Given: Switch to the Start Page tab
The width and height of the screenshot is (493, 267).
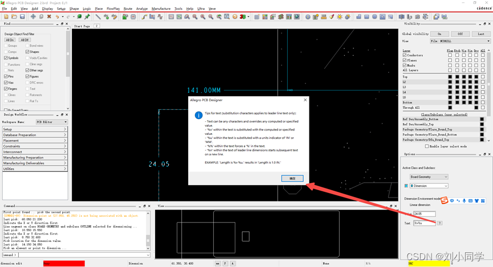Looking at the screenshot, I should pyautogui.click(x=82, y=26).
